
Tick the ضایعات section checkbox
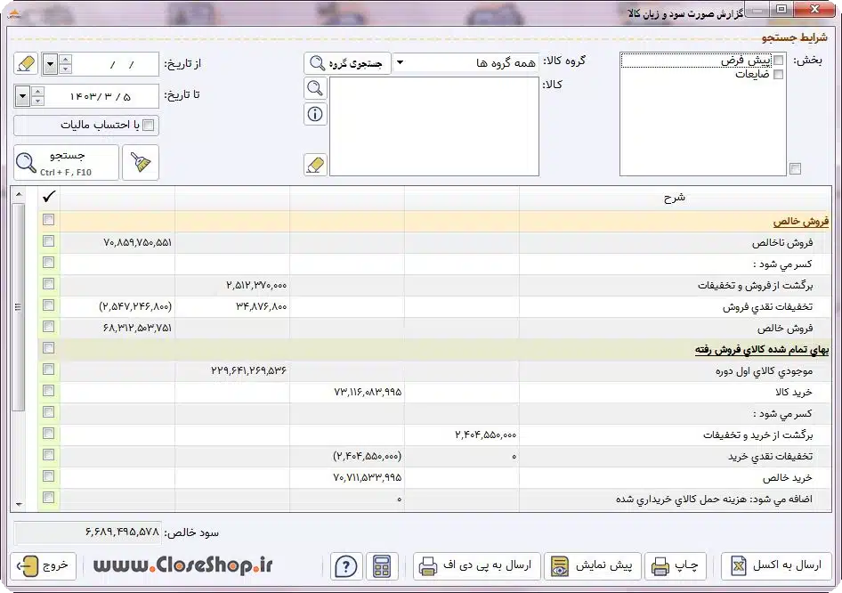point(778,74)
